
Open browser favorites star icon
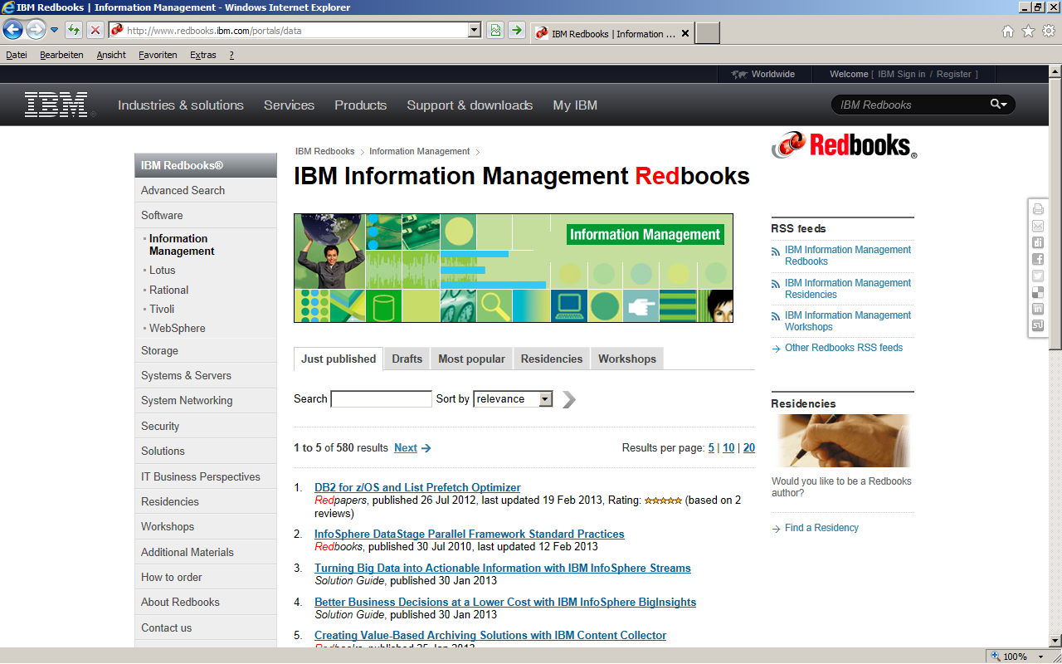coord(1028,32)
